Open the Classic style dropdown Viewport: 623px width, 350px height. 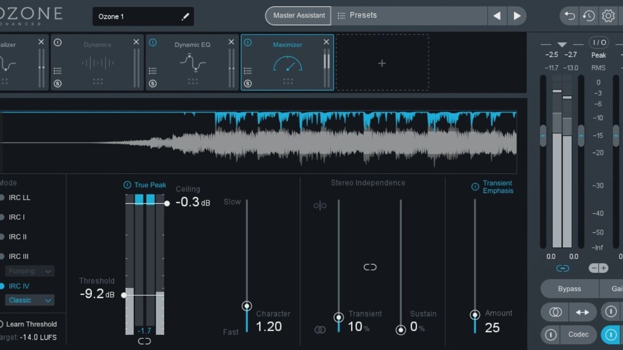[30, 300]
